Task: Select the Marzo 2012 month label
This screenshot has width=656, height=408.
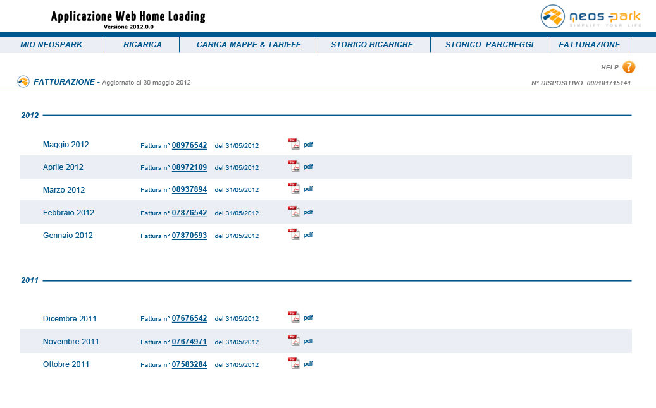Action: point(64,189)
